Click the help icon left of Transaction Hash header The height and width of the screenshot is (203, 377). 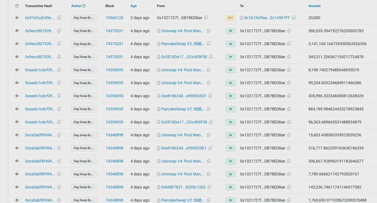[x=17, y=6]
